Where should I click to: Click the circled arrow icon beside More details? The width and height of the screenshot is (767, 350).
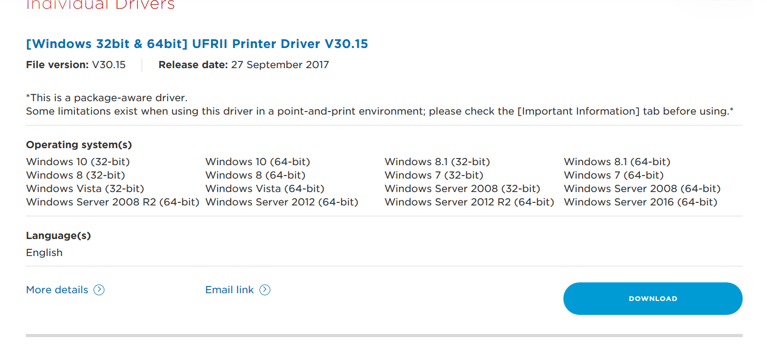[x=99, y=290]
